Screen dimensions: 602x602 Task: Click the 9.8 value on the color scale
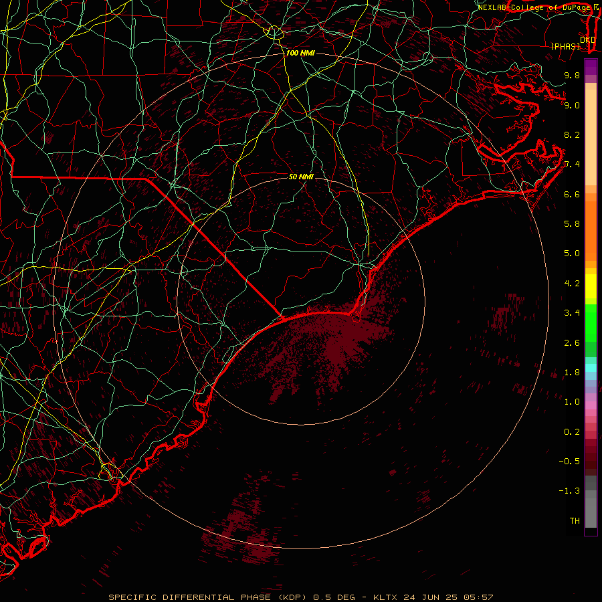[572, 75]
